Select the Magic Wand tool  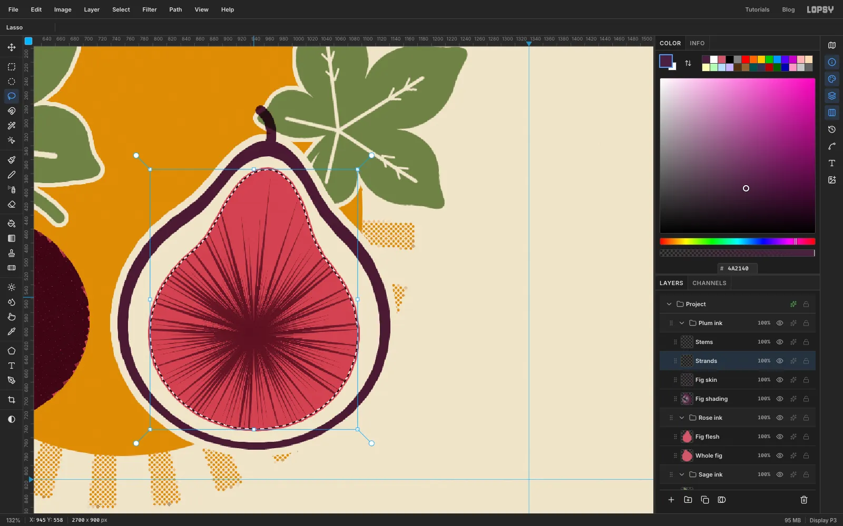12,126
